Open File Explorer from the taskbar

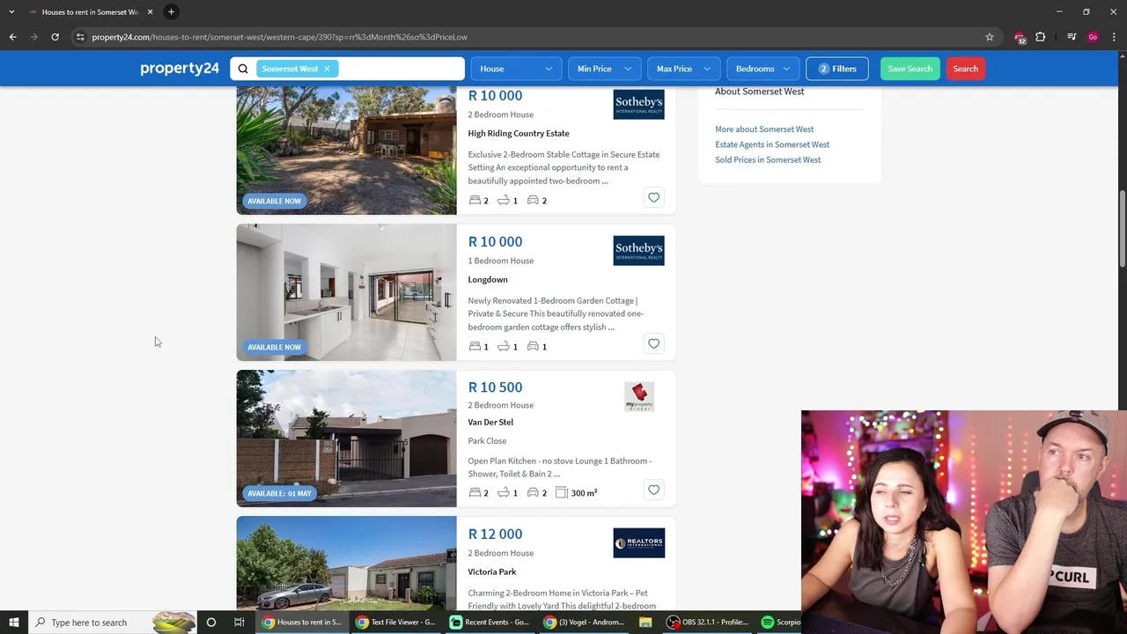[645, 623]
